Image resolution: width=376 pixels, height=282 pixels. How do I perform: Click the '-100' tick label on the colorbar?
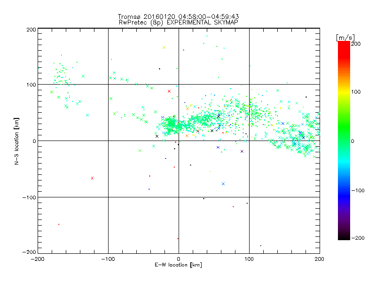[358, 190]
